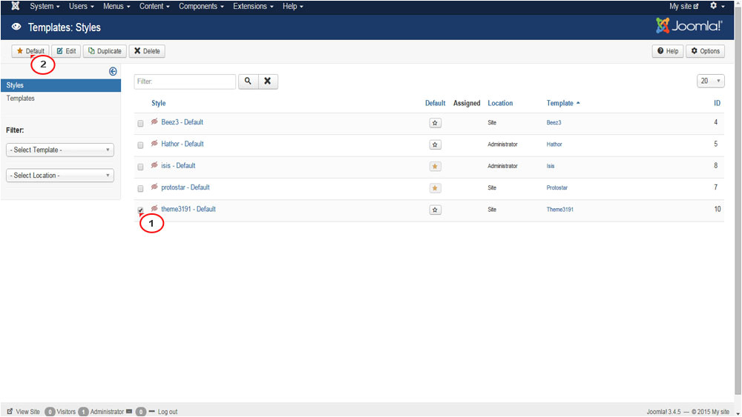Click the preview eye icon beside isis - Default
Image resolution: width=742 pixels, height=417 pixels.
(154, 165)
